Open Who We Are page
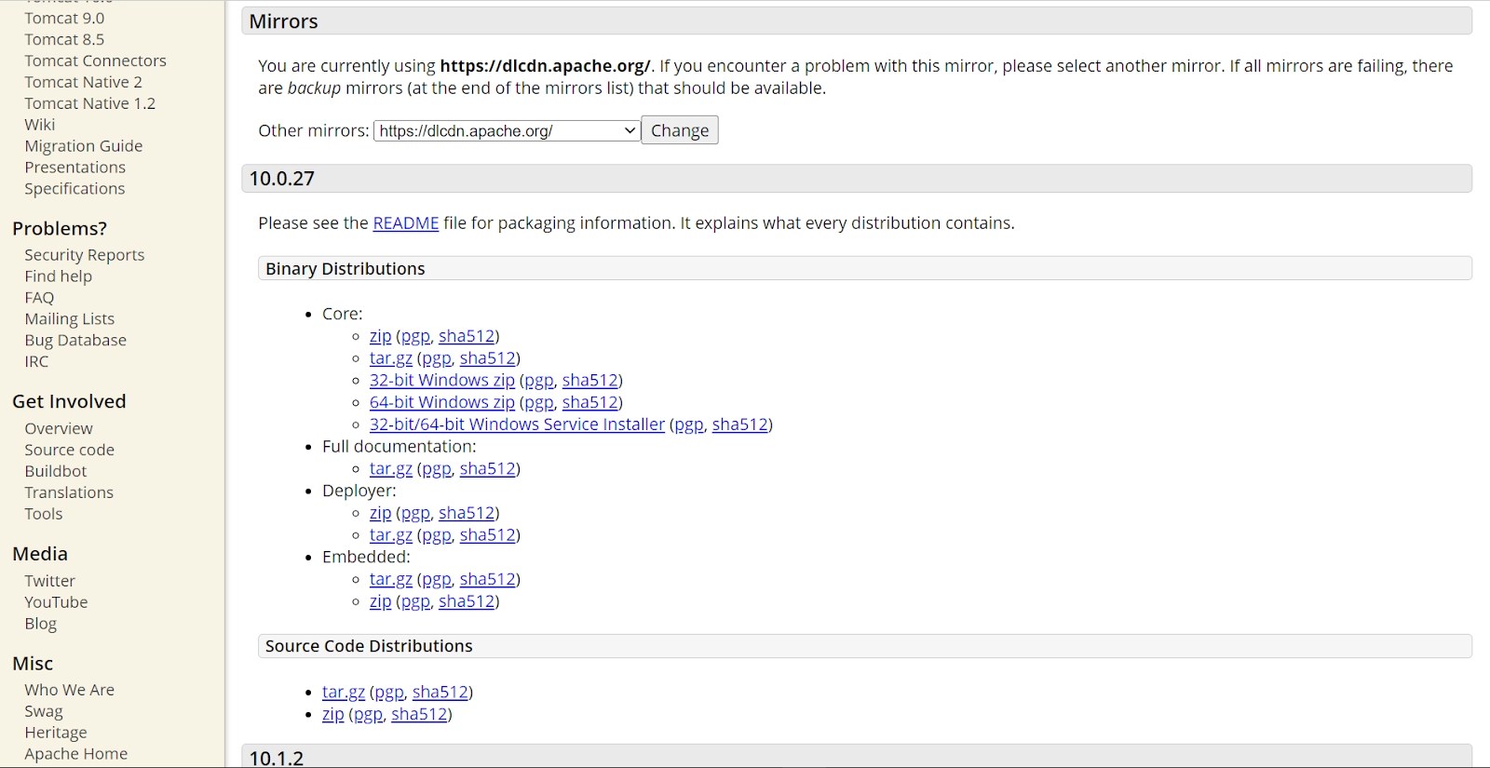The width and height of the screenshot is (1490, 768). [69, 691]
